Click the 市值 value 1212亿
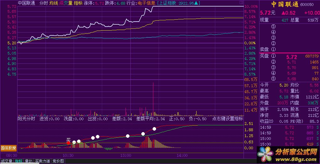 tap(313, 97)
